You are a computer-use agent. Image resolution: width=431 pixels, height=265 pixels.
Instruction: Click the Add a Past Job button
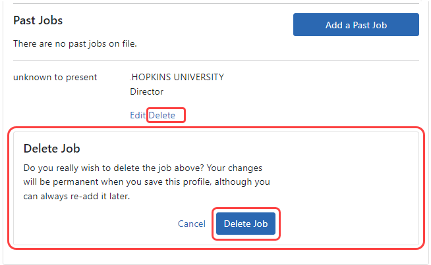coord(356,25)
